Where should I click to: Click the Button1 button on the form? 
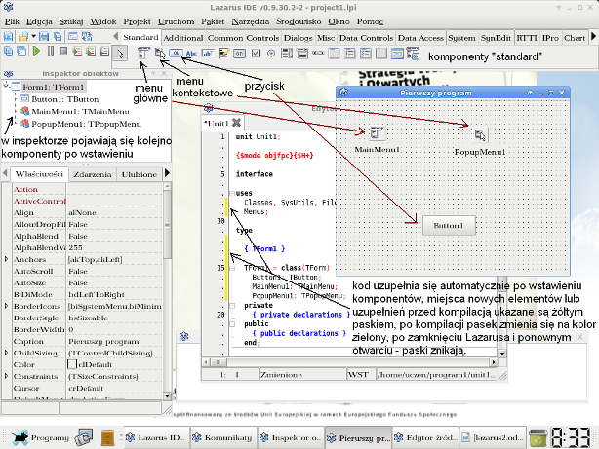click(449, 225)
